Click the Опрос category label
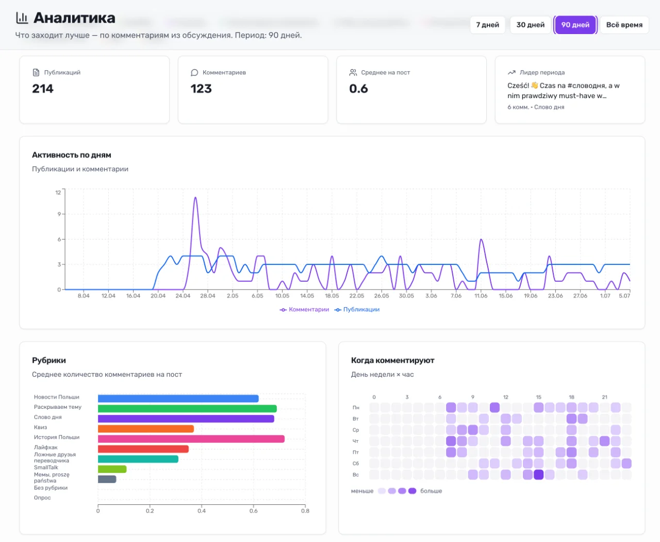660x542 pixels. (42, 498)
